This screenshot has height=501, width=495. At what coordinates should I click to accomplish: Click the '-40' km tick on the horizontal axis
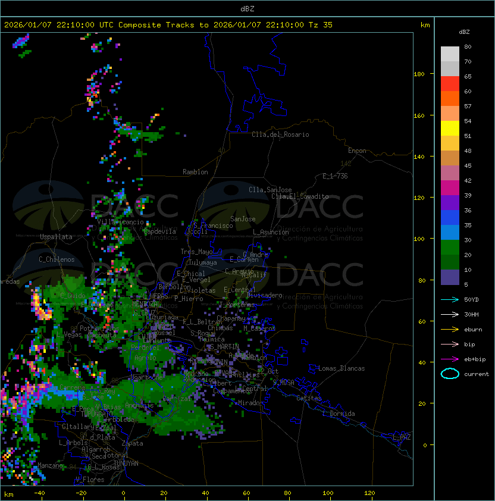[x=39, y=493]
